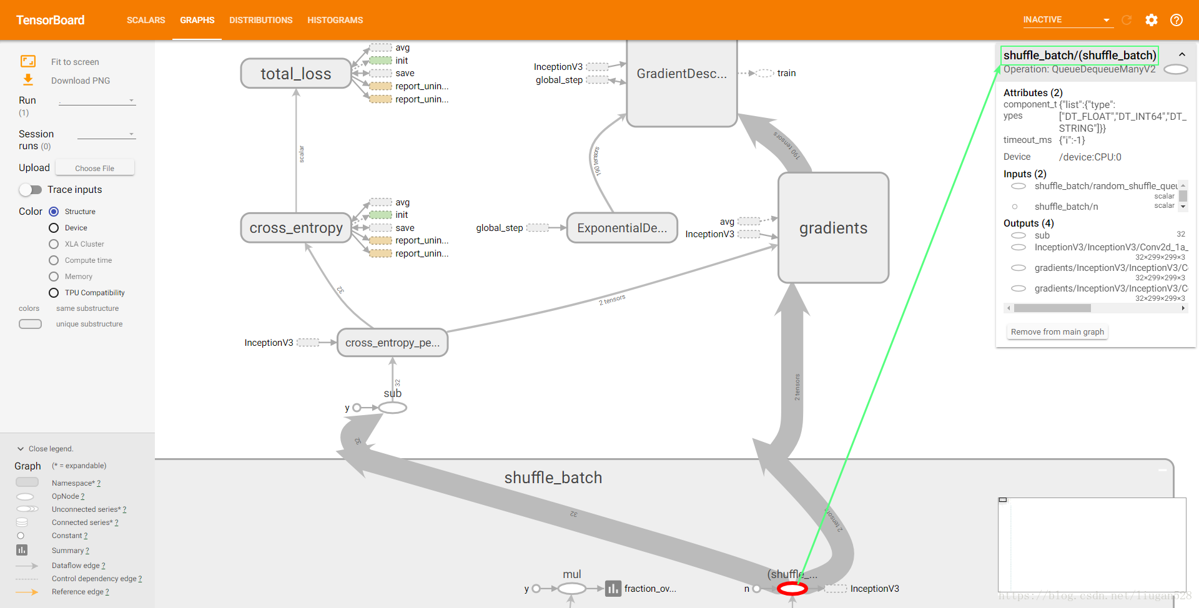This screenshot has width=1199, height=608.
Task: Select the mul operation ellipse node
Action: coord(572,588)
